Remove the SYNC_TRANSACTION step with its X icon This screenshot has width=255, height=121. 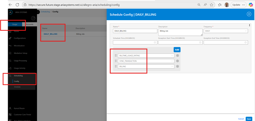pos(178,61)
